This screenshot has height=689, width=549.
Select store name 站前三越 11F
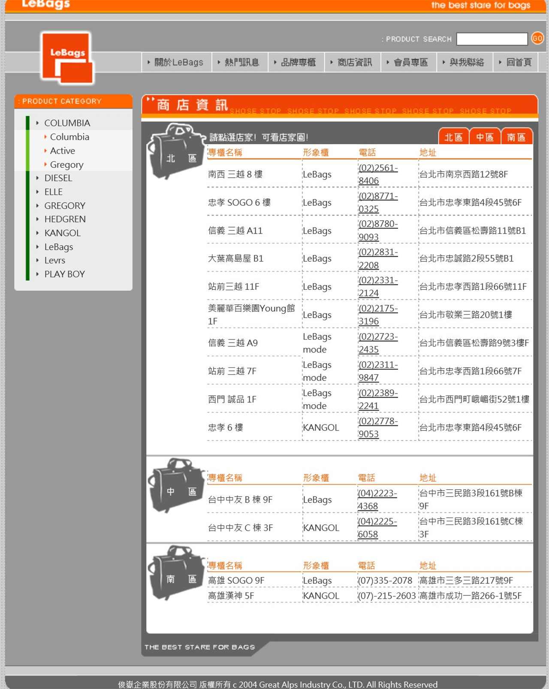233,287
